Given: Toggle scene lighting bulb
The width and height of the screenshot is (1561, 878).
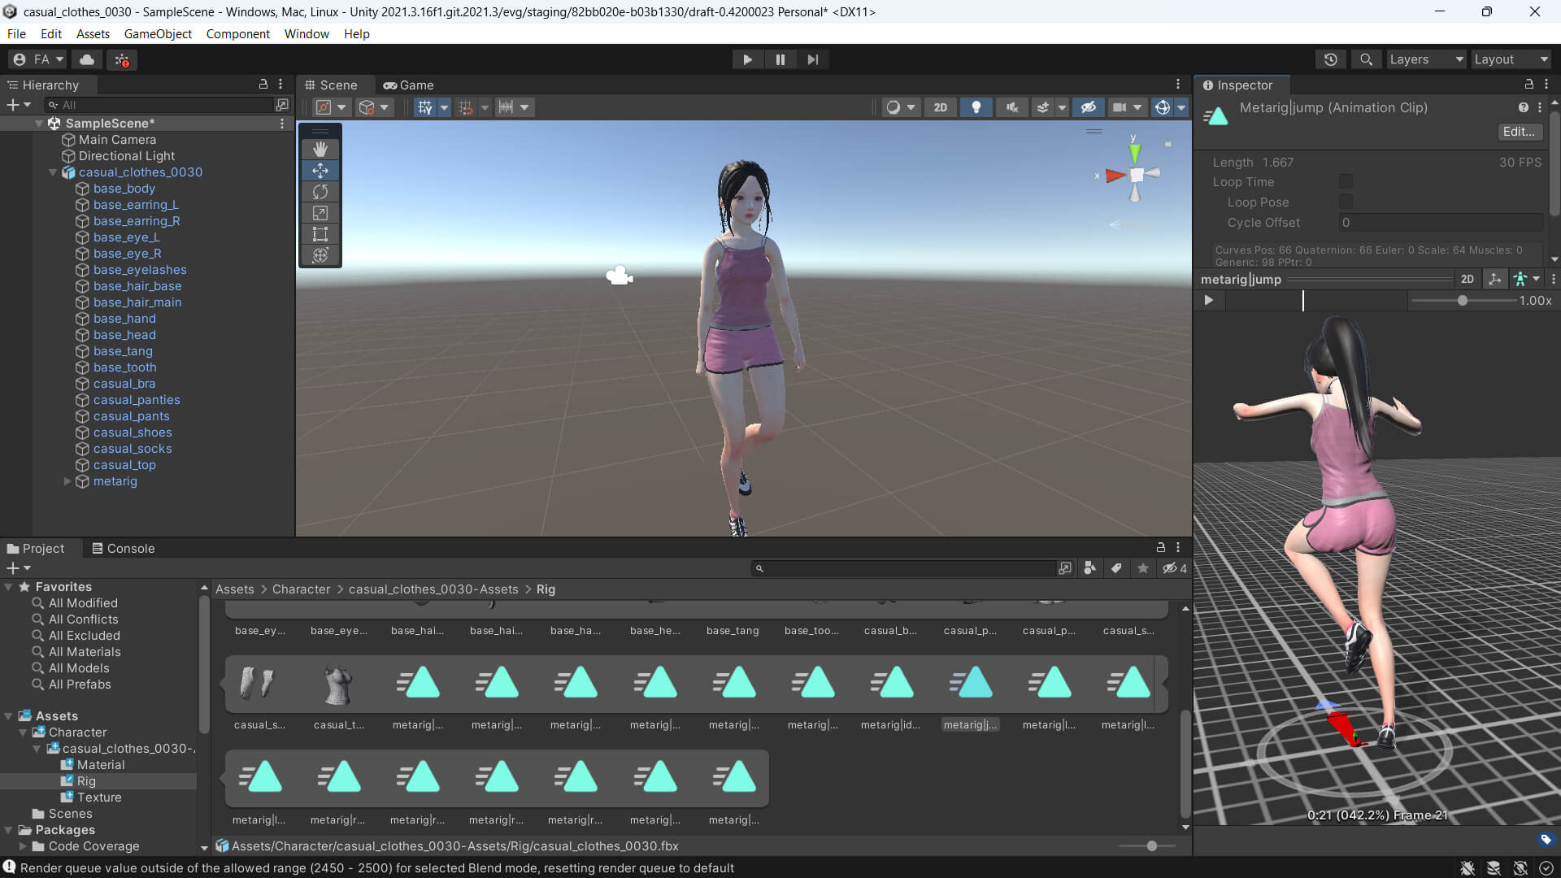Looking at the screenshot, I should pyautogui.click(x=976, y=107).
